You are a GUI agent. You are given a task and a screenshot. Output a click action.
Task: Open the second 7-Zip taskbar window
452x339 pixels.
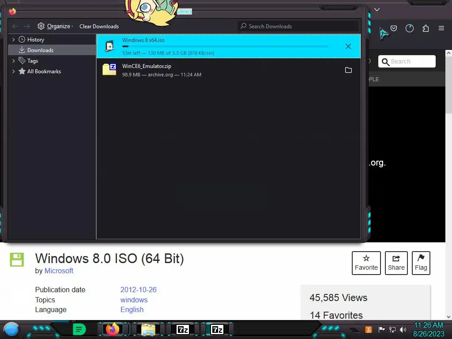[x=217, y=329]
